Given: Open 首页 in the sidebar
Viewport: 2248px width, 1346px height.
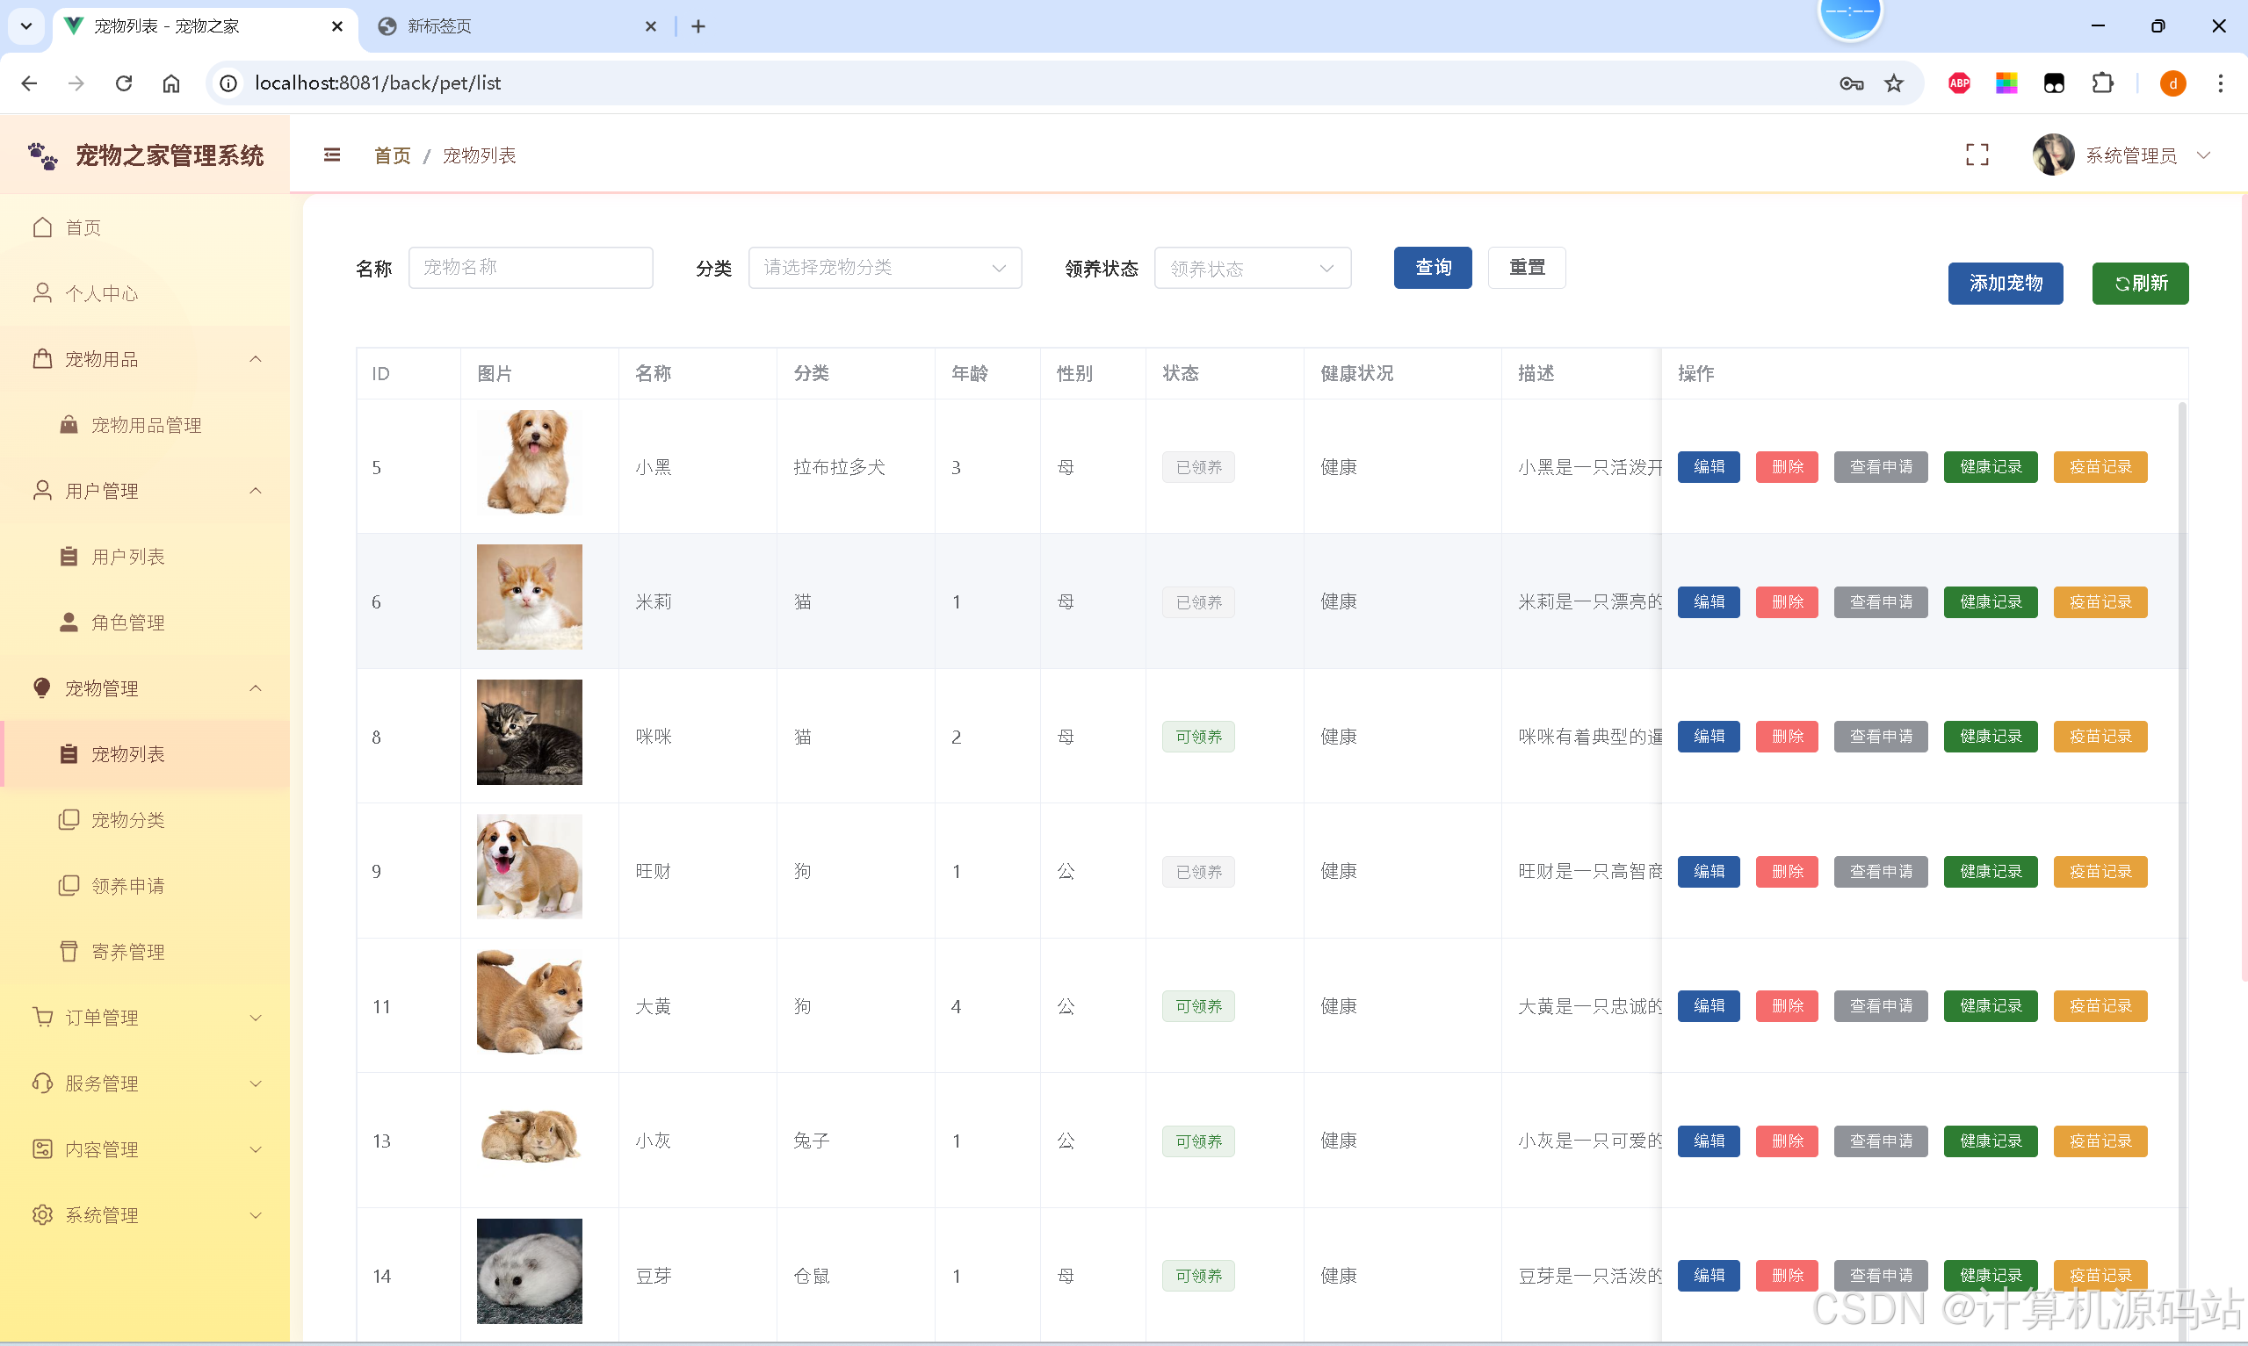Looking at the screenshot, I should click(x=145, y=227).
